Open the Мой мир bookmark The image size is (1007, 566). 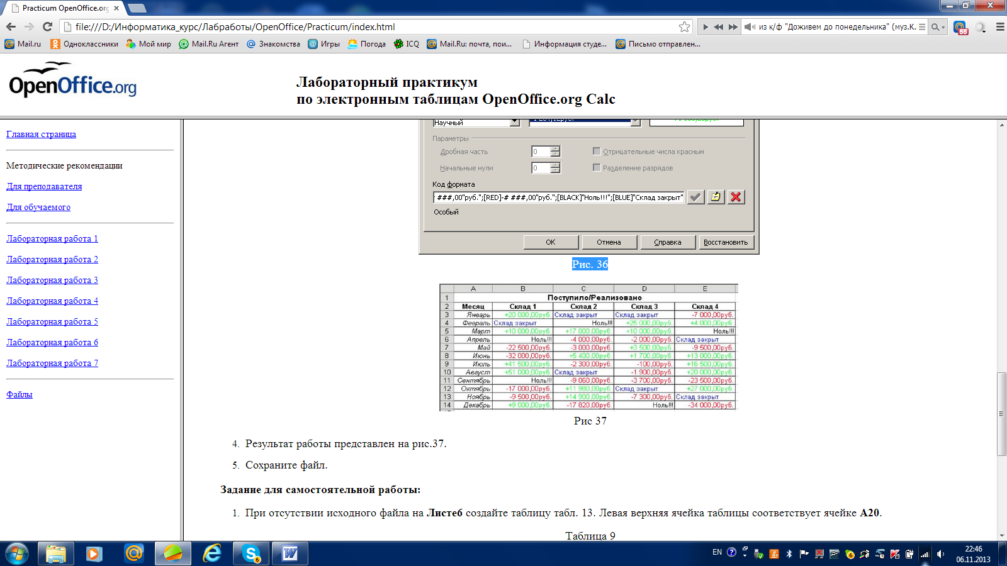tap(149, 44)
